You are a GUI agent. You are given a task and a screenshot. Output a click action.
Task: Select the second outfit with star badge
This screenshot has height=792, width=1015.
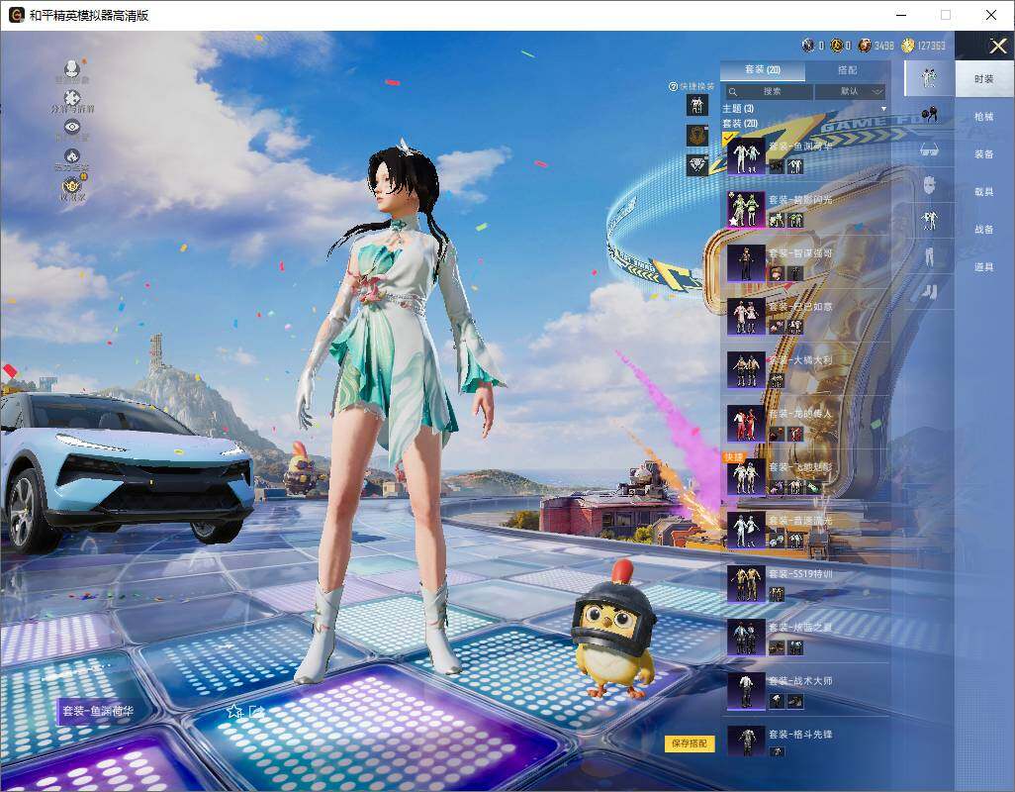click(x=746, y=209)
